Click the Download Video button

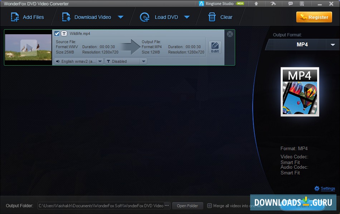[x=87, y=17]
